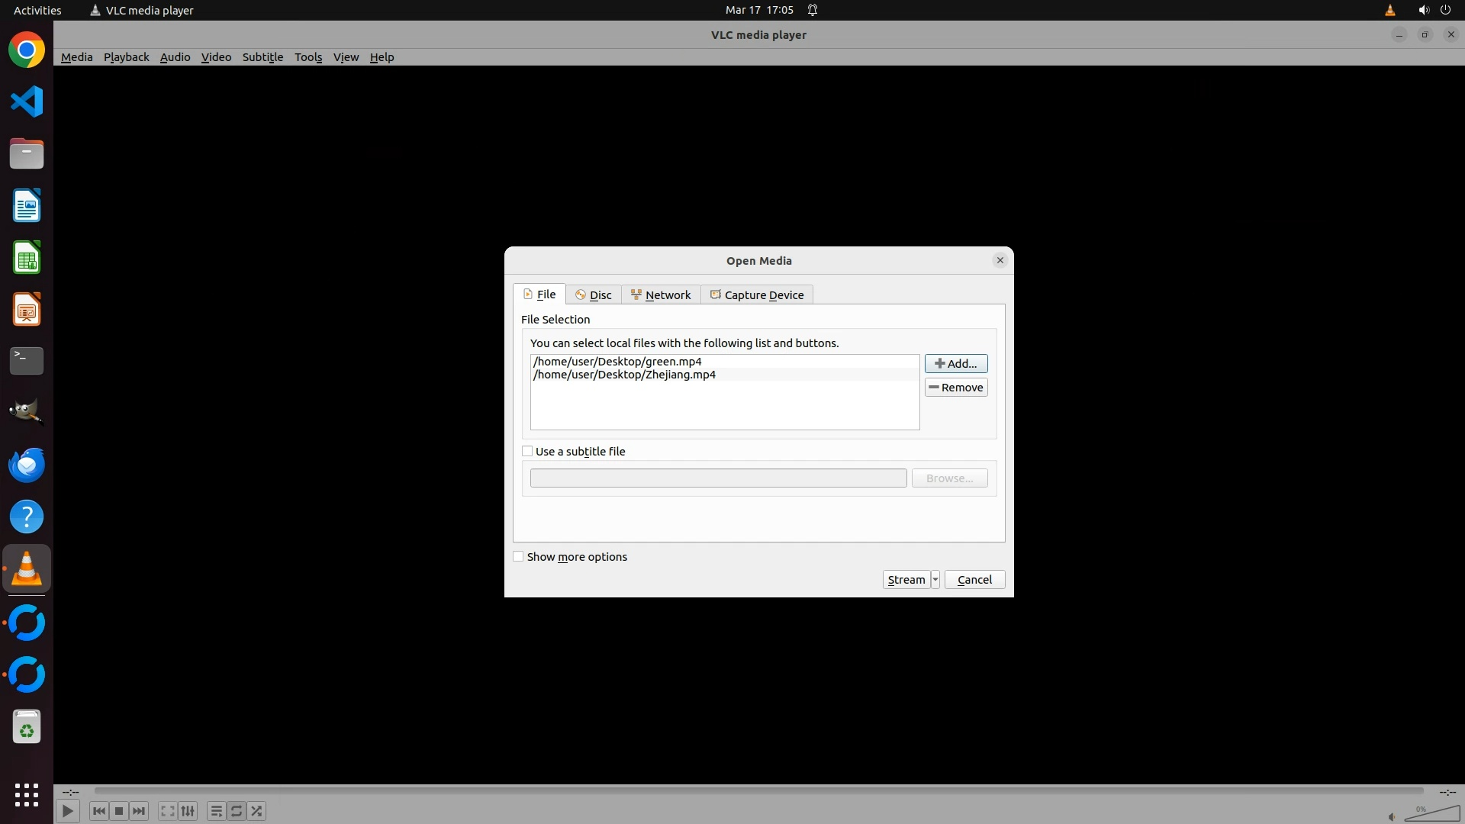Toggle fullscreen video icon
The width and height of the screenshot is (1465, 824).
click(x=168, y=811)
